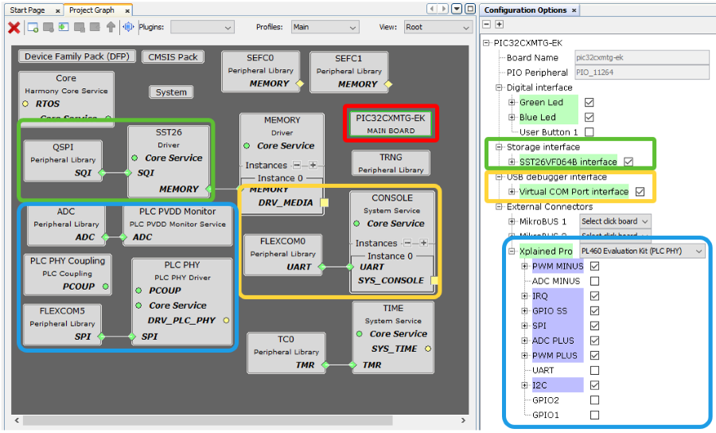Click the Device Family Pack (DFP) button

pyautogui.click(x=76, y=57)
